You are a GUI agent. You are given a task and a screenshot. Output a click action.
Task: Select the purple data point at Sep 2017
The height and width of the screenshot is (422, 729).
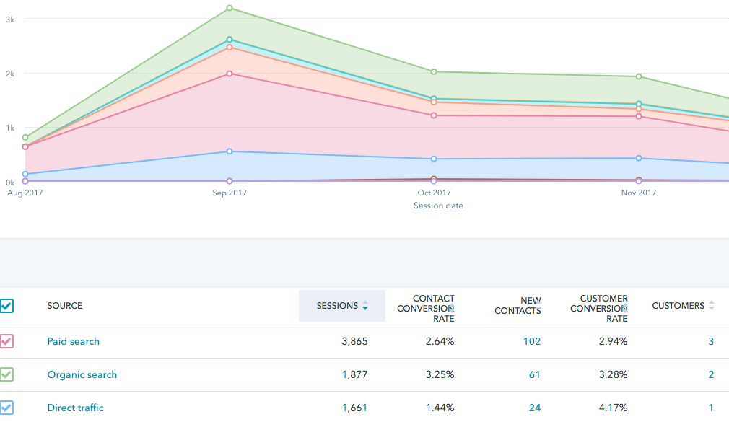point(230,181)
